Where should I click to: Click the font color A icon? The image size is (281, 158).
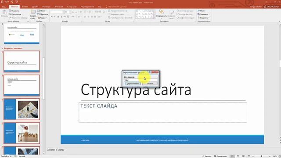[79, 17]
